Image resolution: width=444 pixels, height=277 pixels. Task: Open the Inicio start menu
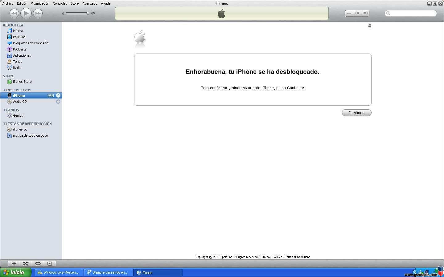pyautogui.click(x=16, y=272)
